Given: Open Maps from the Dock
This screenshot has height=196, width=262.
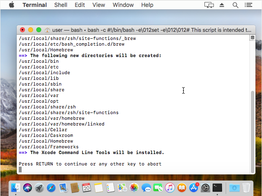Looking at the screenshot, I should pyautogui.click(x=122, y=188).
